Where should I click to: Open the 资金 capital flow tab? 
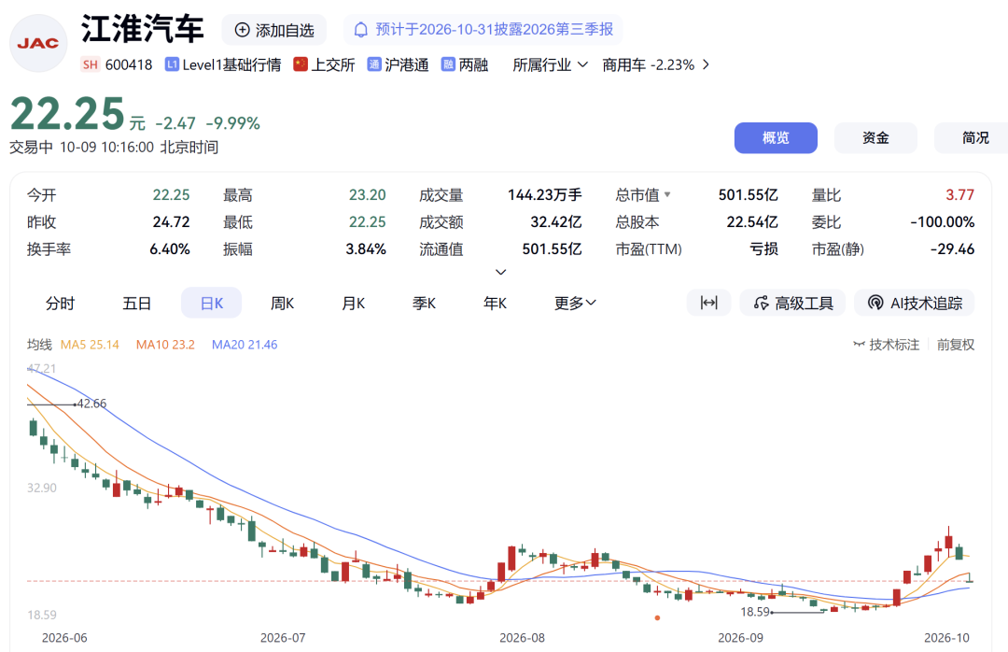(875, 137)
